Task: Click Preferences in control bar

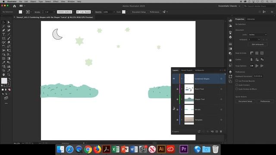Action: pos(154,12)
